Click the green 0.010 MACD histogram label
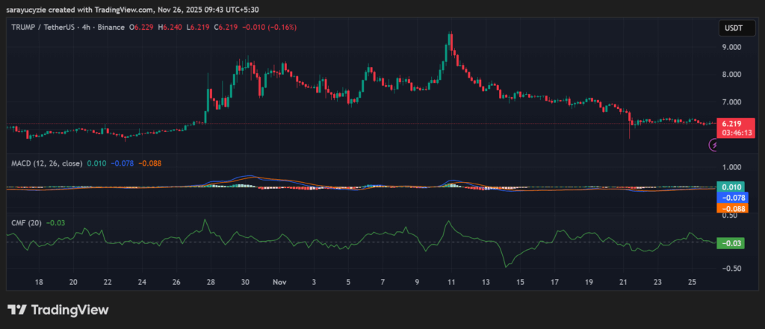The image size is (765, 329). click(730, 187)
